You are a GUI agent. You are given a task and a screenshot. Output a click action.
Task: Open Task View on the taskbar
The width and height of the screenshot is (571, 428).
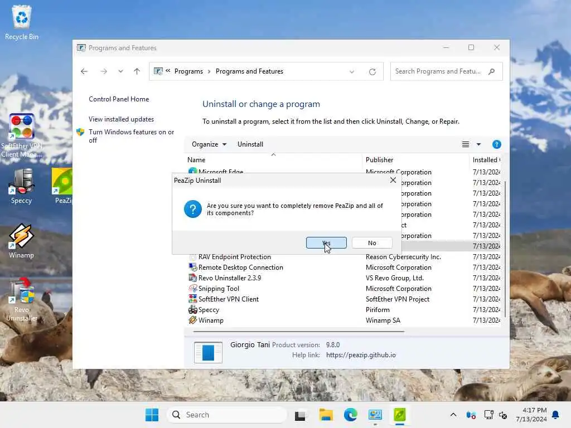300,415
